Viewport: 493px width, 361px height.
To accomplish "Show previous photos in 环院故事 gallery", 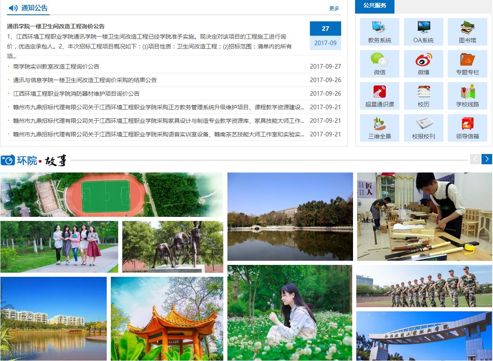I will click(475, 159).
